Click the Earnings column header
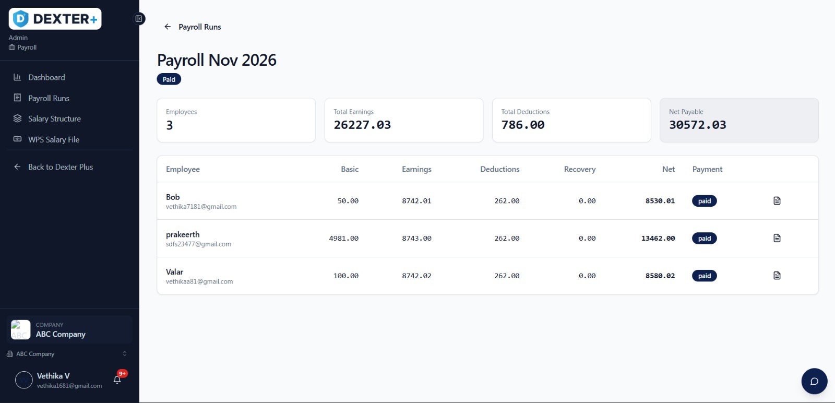The width and height of the screenshot is (835, 403). coord(416,169)
